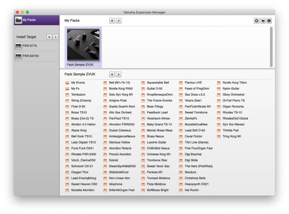Open the shopping cart store icon
Image resolution: width=289 pixels, height=214 pixels.
[x=263, y=20]
